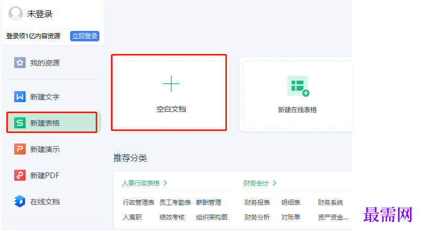
Task: Click the user avatar icon
Action: coord(16,14)
